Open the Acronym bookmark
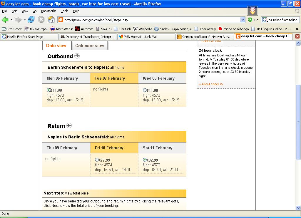Viewport: 301px width, 218px height. [84, 29]
